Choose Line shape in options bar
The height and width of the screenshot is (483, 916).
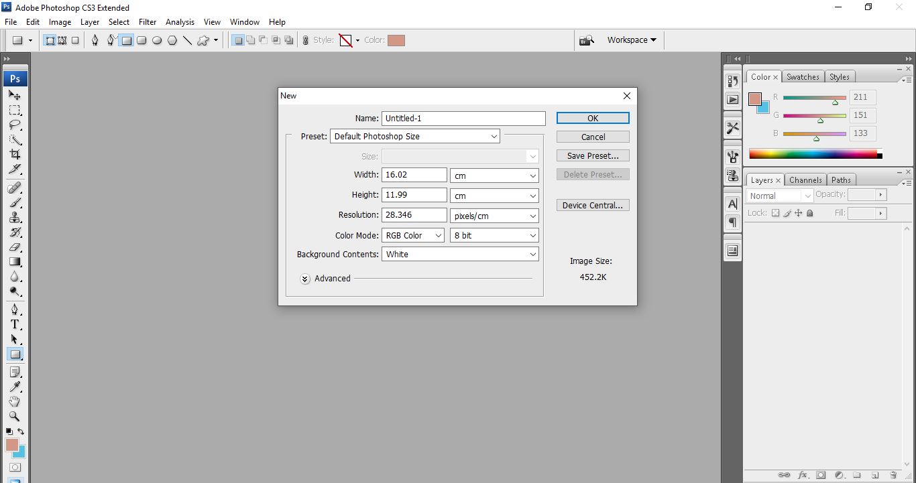pyautogui.click(x=187, y=40)
